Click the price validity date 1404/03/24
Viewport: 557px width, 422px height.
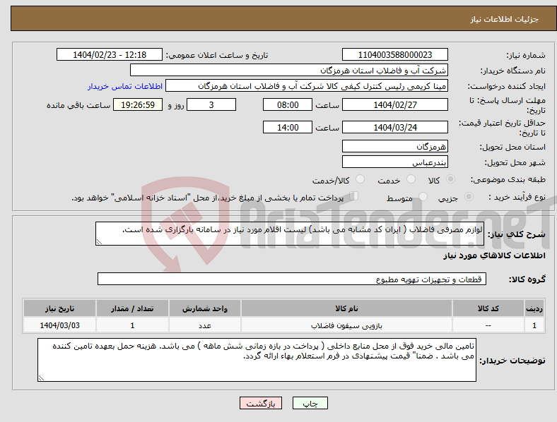coord(395,127)
